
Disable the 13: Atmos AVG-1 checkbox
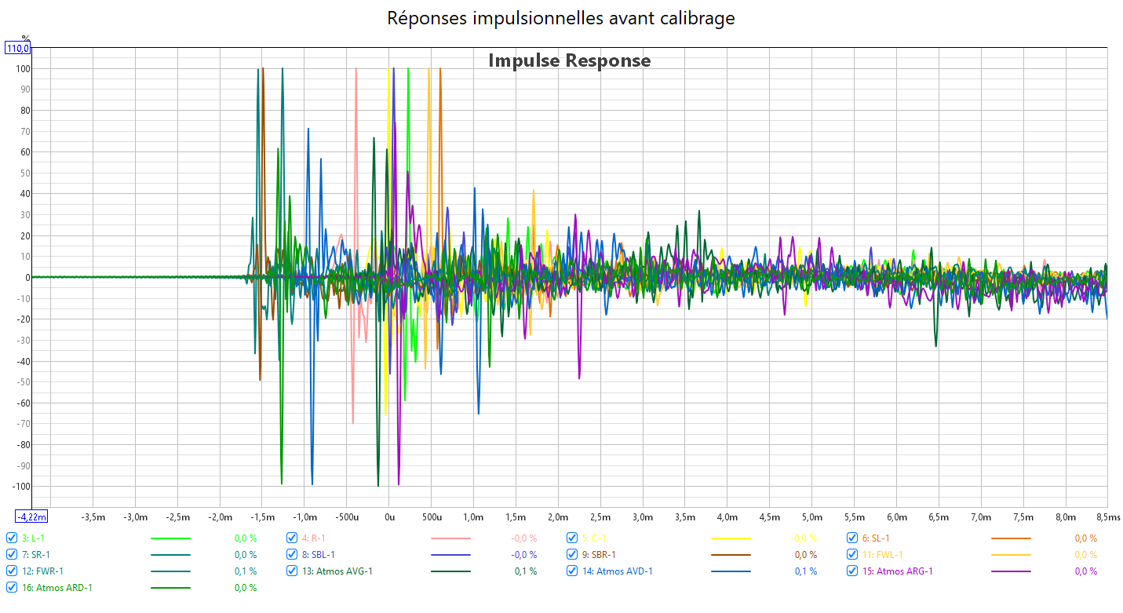pyautogui.click(x=293, y=571)
